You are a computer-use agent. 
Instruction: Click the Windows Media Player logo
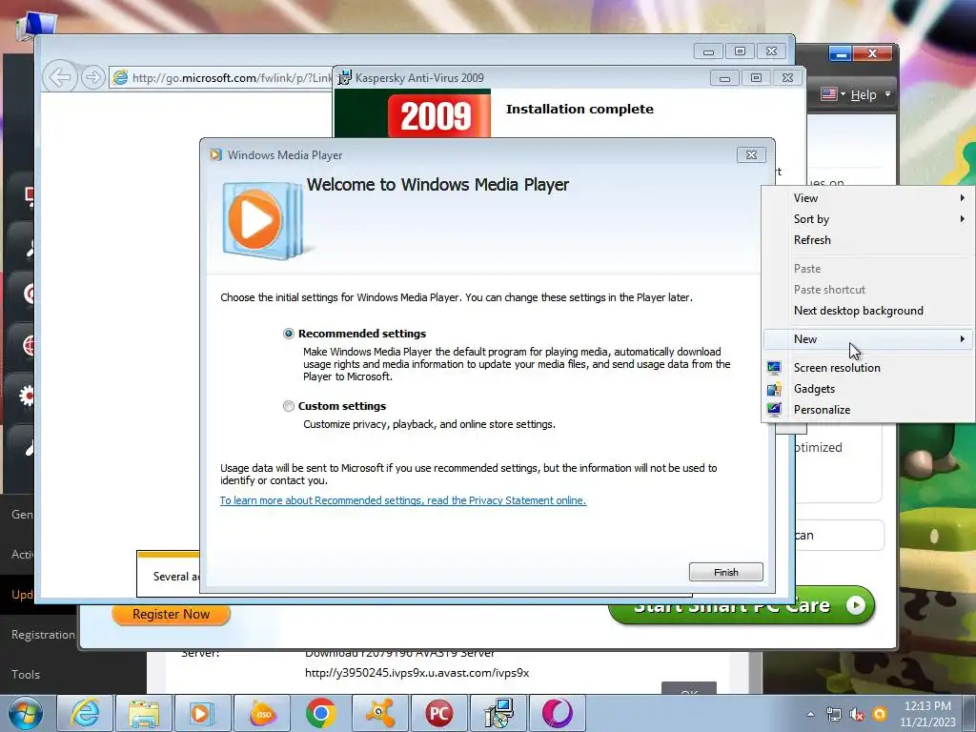point(263,220)
